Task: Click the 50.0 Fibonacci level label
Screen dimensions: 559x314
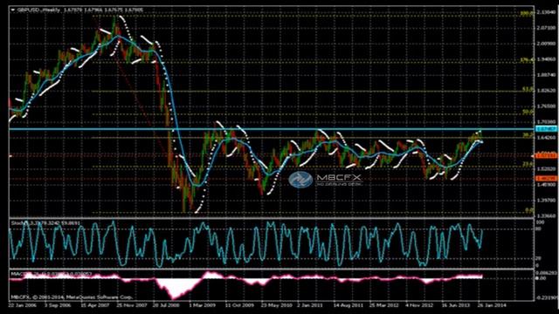Action: (528, 112)
